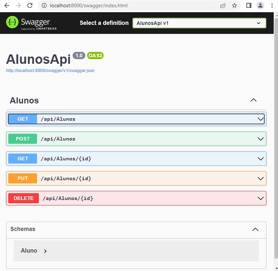Collapse the Alunos section
Viewport: 278px width, 271px height.
[x=253, y=100]
